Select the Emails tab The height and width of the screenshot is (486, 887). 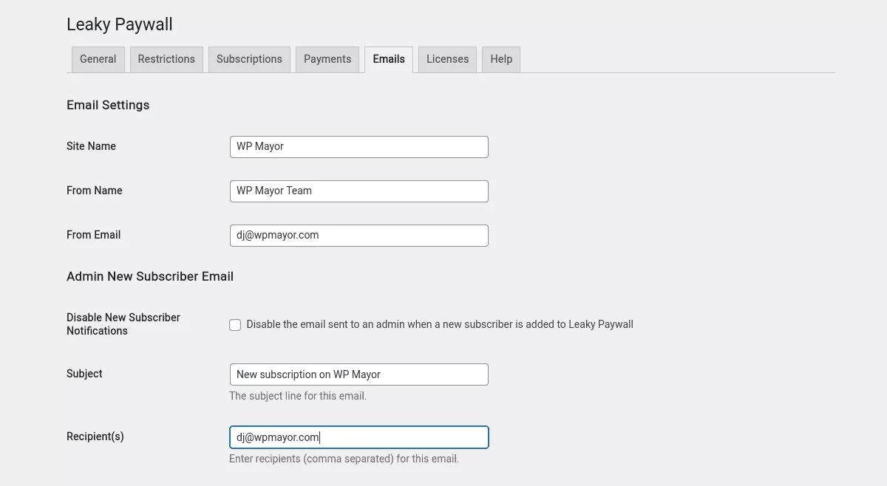coord(389,59)
